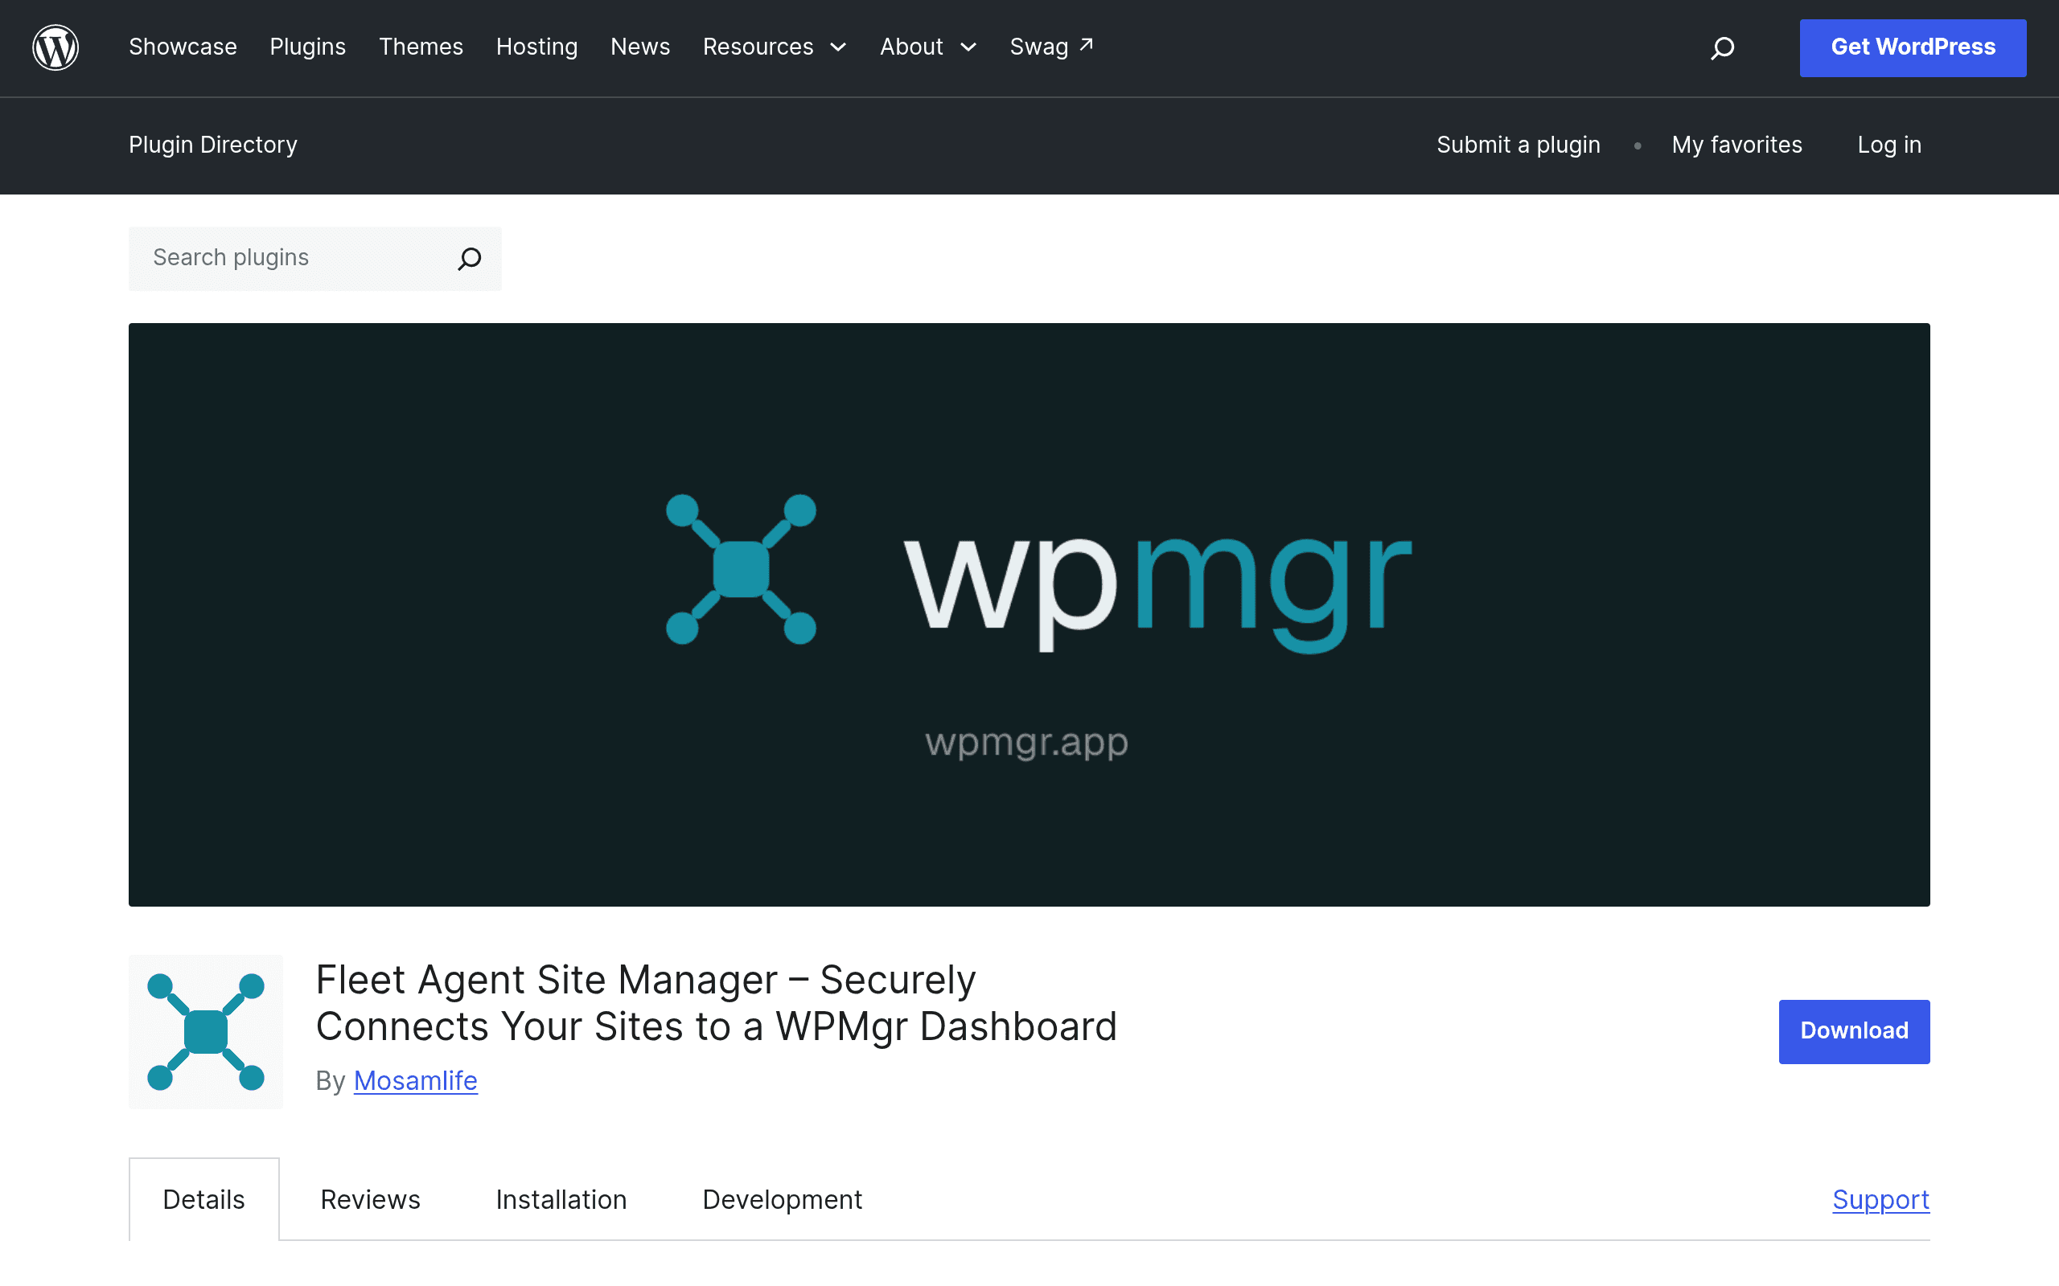This screenshot has width=2059, height=1286.
Task: Open Showcase in the top navigation
Action: (182, 47)
